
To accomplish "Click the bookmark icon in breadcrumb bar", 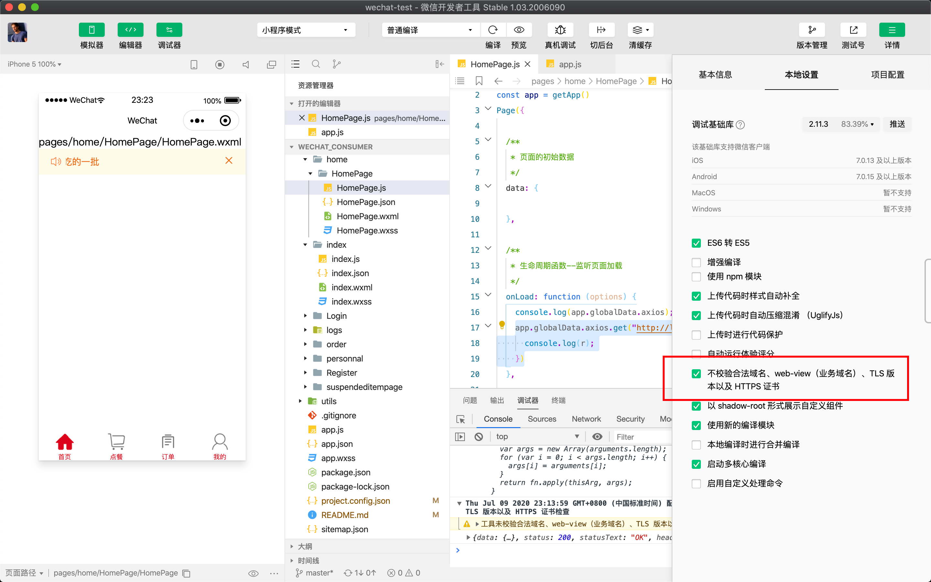I will click(479, 81).
